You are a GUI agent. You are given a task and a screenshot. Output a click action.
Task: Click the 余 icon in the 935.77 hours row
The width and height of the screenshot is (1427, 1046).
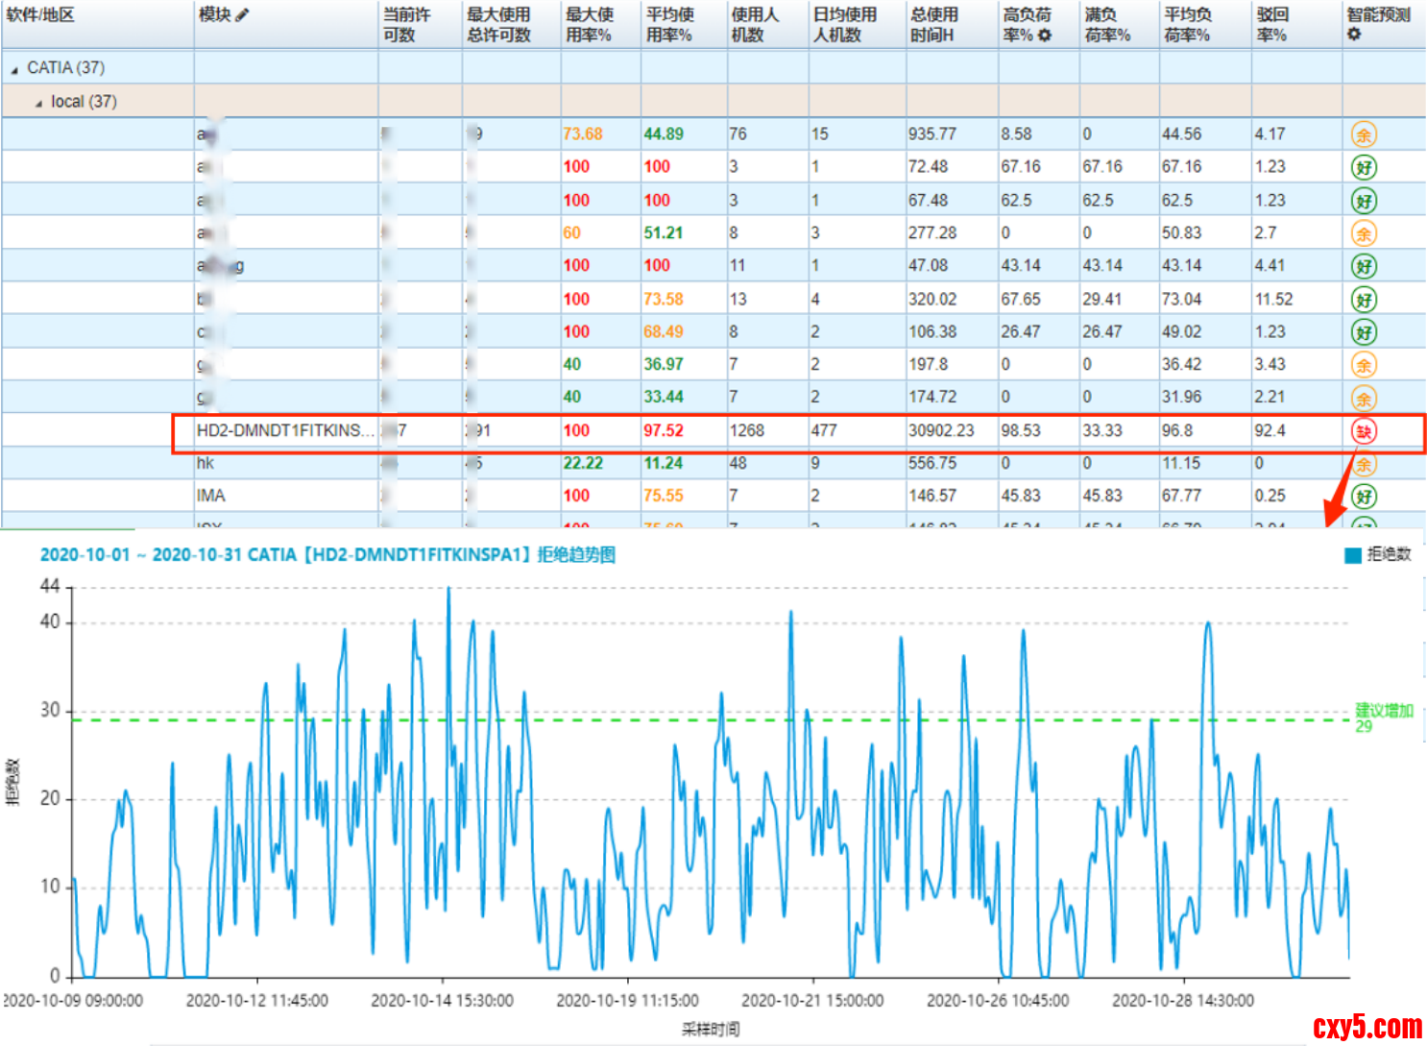coord(1364,135)
